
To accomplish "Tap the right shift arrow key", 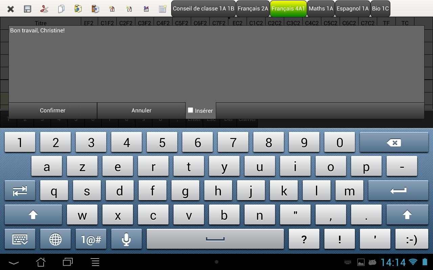I will (x=407, y=215).
